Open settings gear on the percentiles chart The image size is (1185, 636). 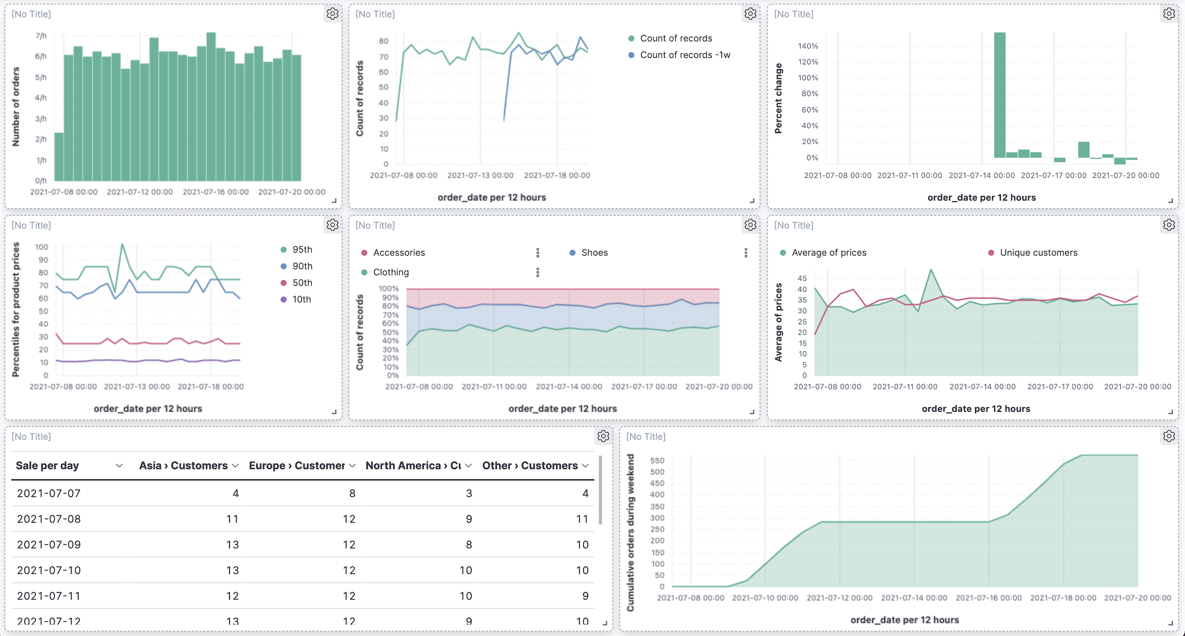(332, 225)
